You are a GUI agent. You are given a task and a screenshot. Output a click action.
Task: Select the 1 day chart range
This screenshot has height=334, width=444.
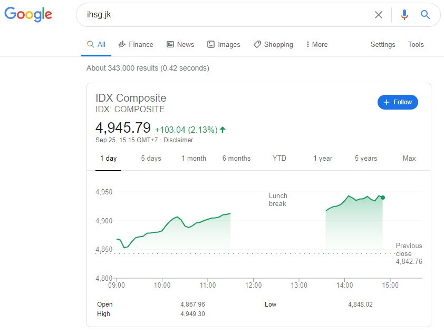click(108, 159)
